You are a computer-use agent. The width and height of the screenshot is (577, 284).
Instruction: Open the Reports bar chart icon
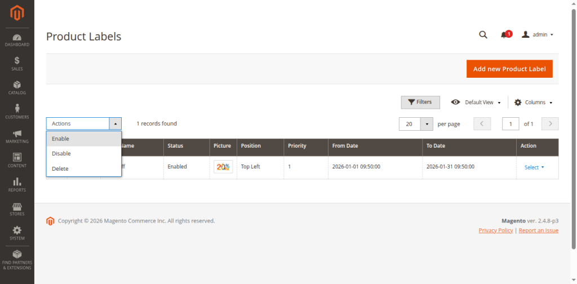(x=17, y=184)
